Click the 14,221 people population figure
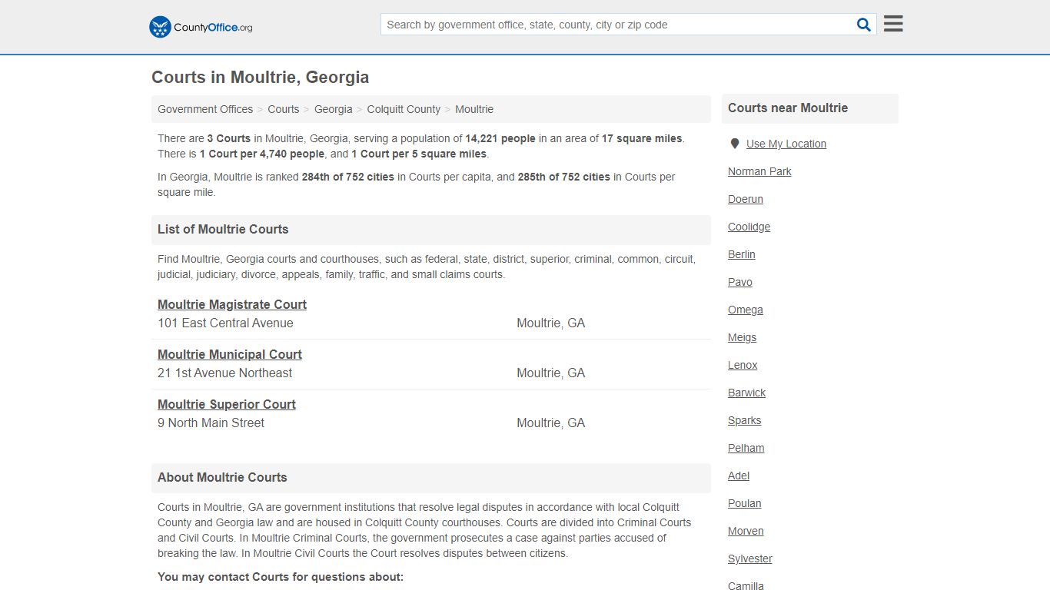Screen dimensions: 1050x590 (x=500, y=138)
